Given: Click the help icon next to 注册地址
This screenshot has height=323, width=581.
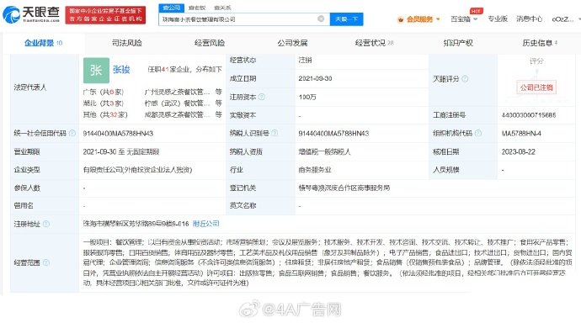Looking at the screenshot, I should point(46,224).
